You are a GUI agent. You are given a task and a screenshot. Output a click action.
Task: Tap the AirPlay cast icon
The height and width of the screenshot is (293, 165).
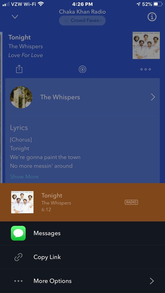[82, 69]
